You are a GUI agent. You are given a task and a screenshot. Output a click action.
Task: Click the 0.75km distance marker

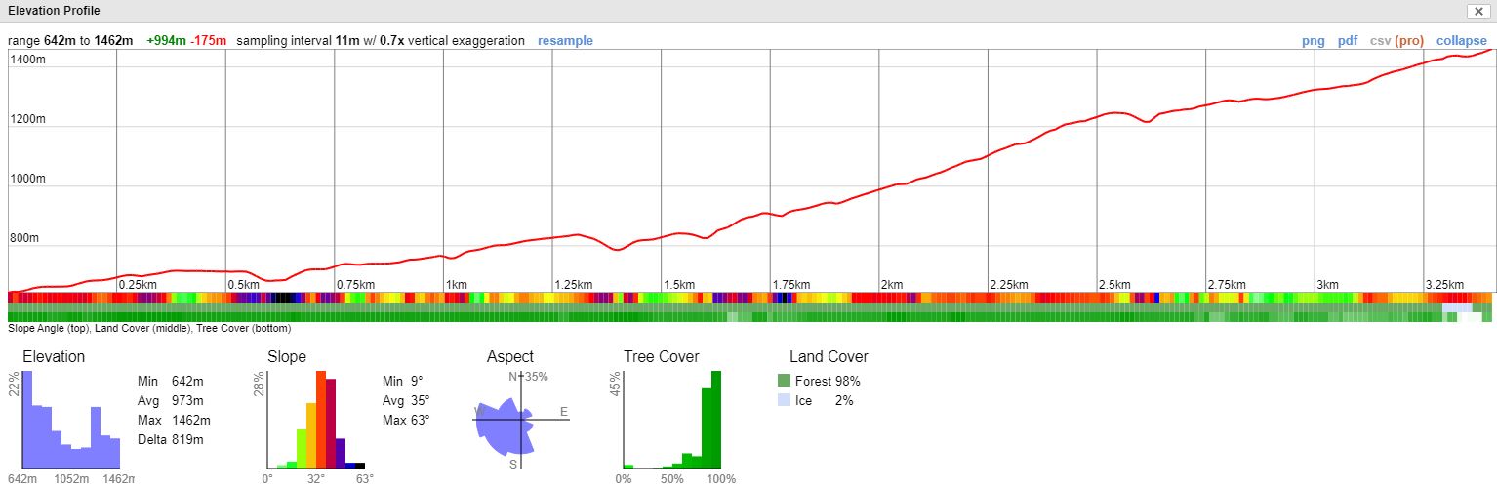[x=355, y=284]
